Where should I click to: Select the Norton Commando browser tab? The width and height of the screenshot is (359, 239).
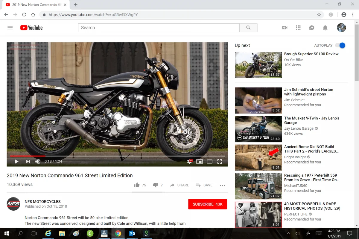[x=34, y=5]
